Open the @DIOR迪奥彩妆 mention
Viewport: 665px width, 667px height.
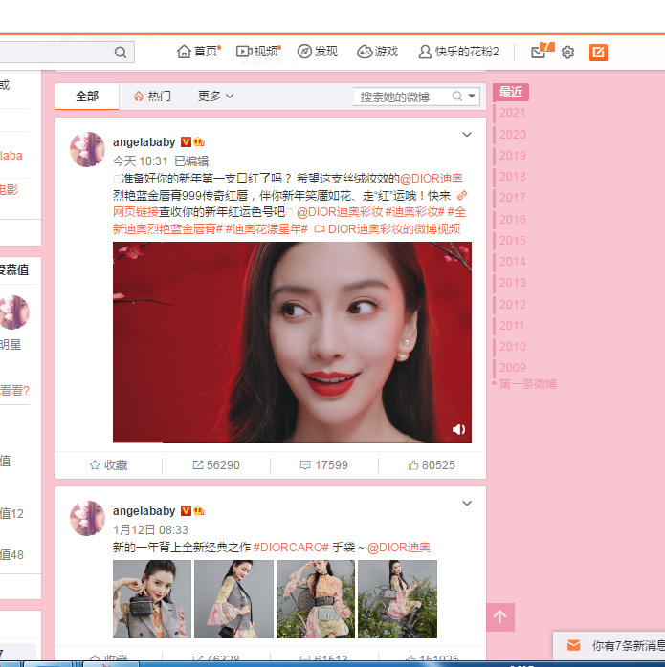pos(340,212)
